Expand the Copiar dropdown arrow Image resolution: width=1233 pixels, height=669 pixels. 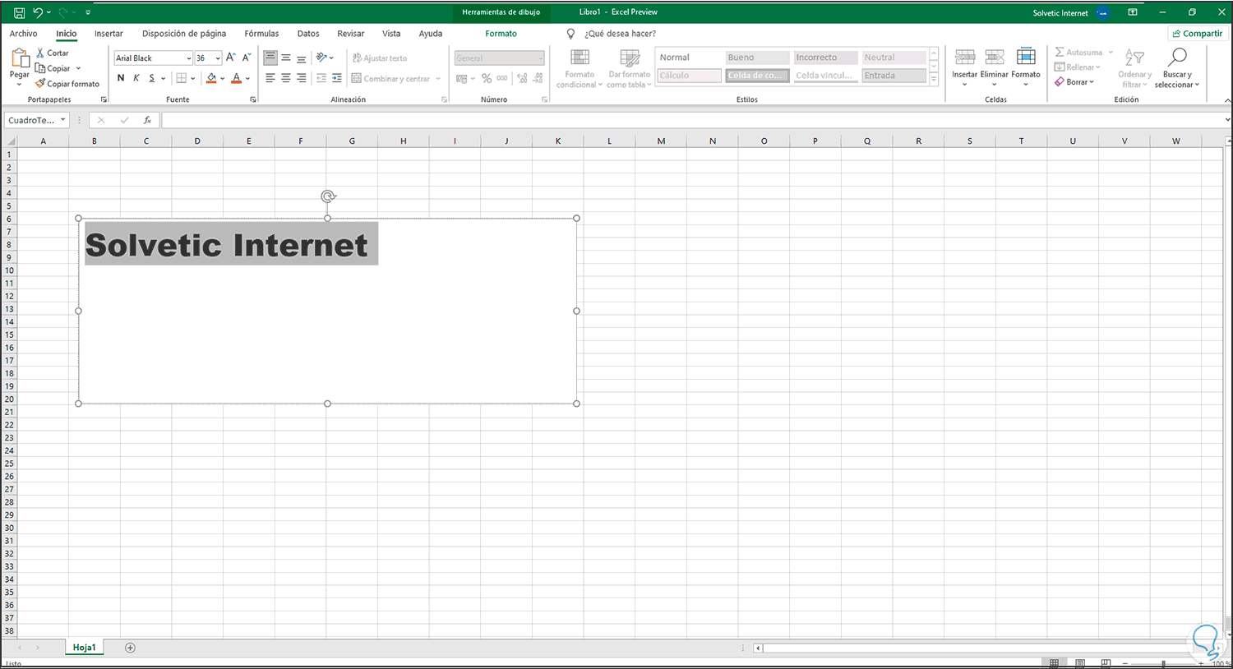78,68
